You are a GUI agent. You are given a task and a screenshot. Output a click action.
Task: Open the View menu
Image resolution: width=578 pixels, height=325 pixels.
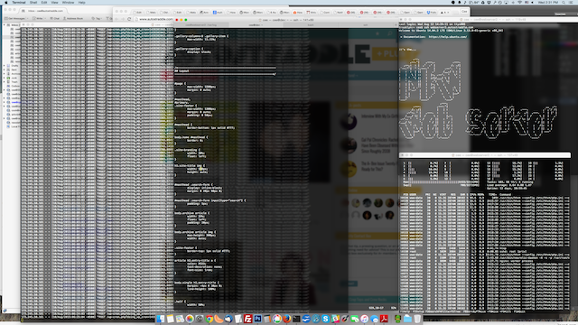[x=54, y=2]
